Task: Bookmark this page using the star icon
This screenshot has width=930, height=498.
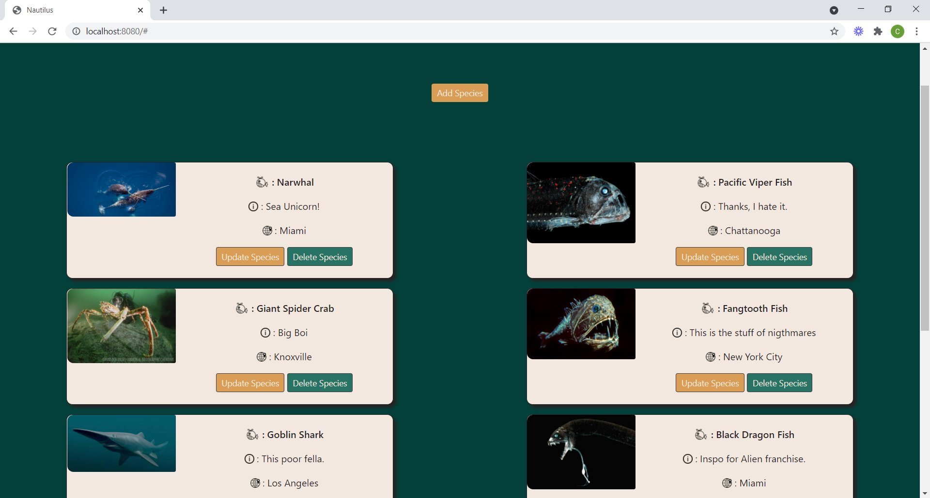Action: (x=835, y=31)
